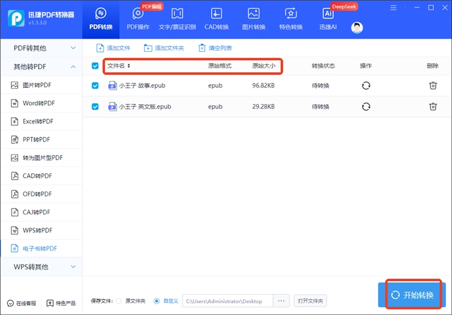Toggle the select-all checkbox in header

tap(95, 66)
